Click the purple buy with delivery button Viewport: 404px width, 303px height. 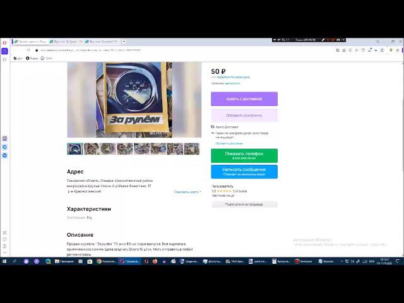click(x=244, y=99)
